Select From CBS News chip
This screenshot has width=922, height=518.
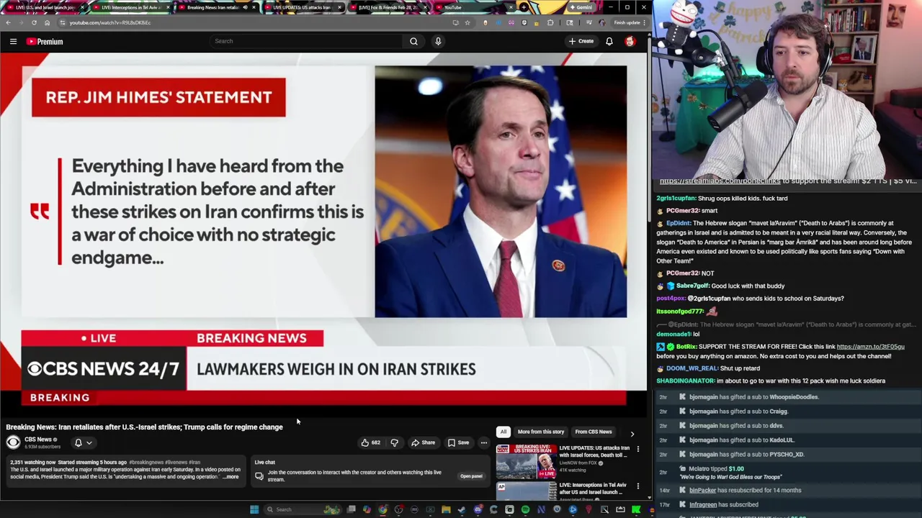594,432
